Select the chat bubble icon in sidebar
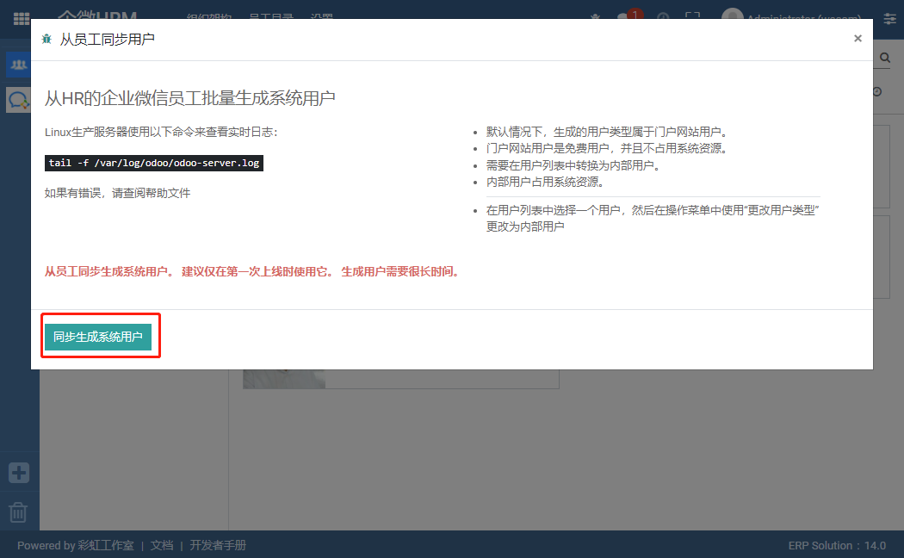Viewport: 904px width, 558px height. pos(18,100)
